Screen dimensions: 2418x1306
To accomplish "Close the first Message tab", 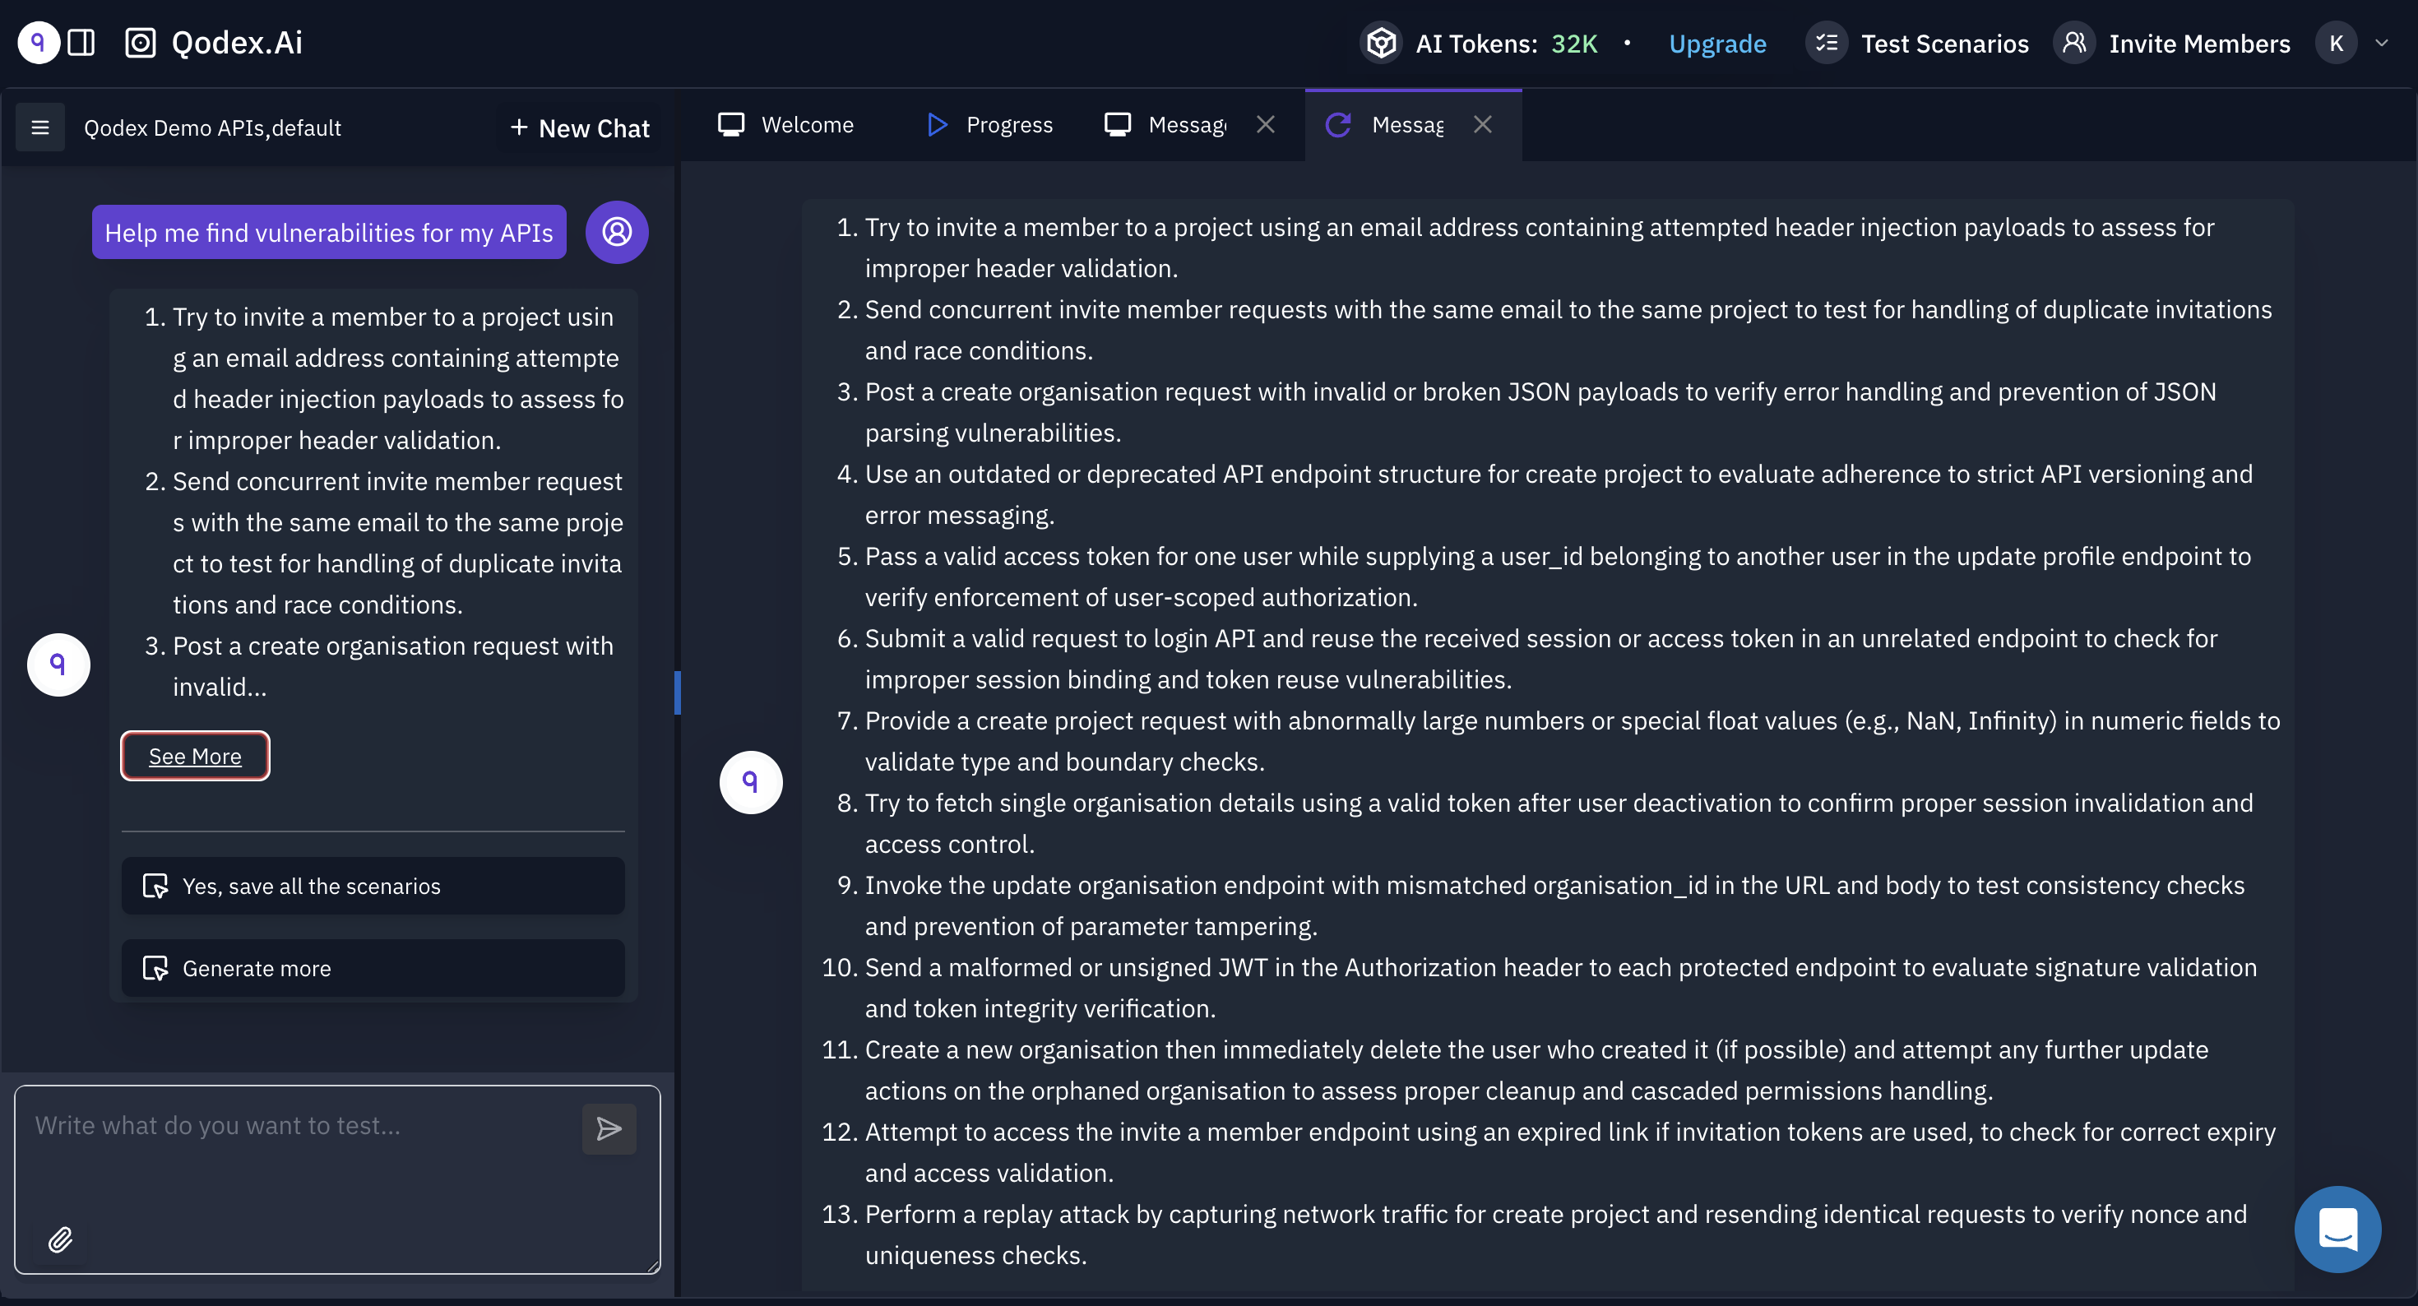I will point(1265,123).
